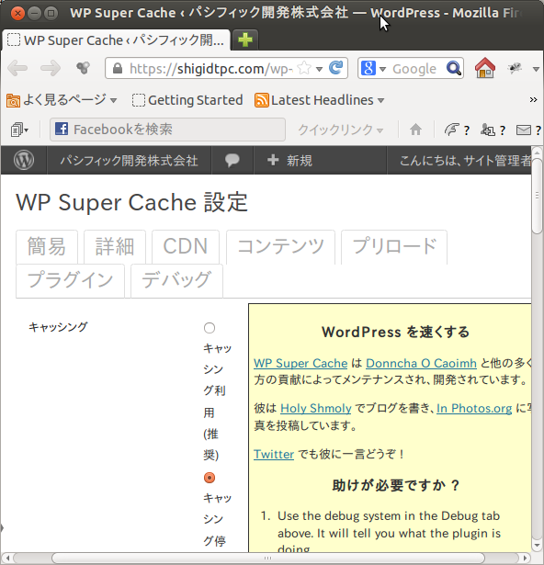Open Getting Started bookmark
544x565 pixels.
point(187,100)
